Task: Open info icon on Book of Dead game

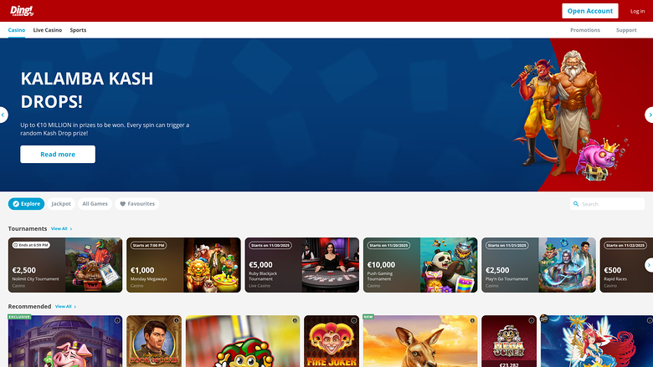Action: 176,321
